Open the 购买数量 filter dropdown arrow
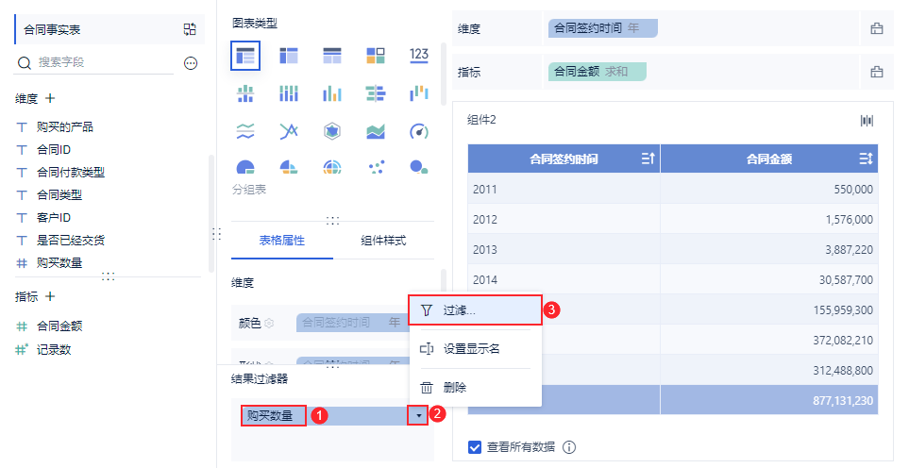The height and width of the screenshot is (468, 909). tap(418, 415)
